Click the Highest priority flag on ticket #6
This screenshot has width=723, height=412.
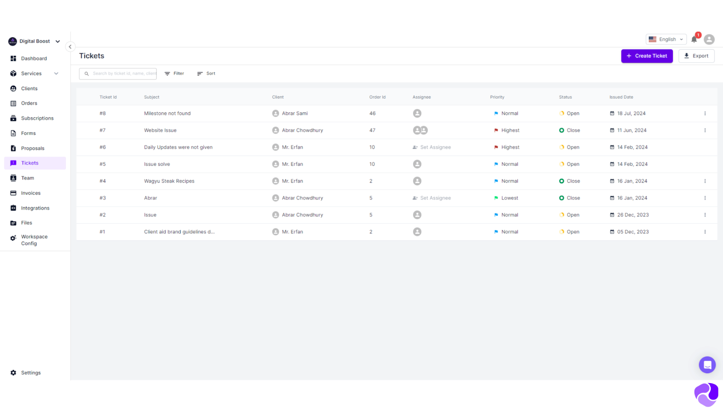pos(496,148)
